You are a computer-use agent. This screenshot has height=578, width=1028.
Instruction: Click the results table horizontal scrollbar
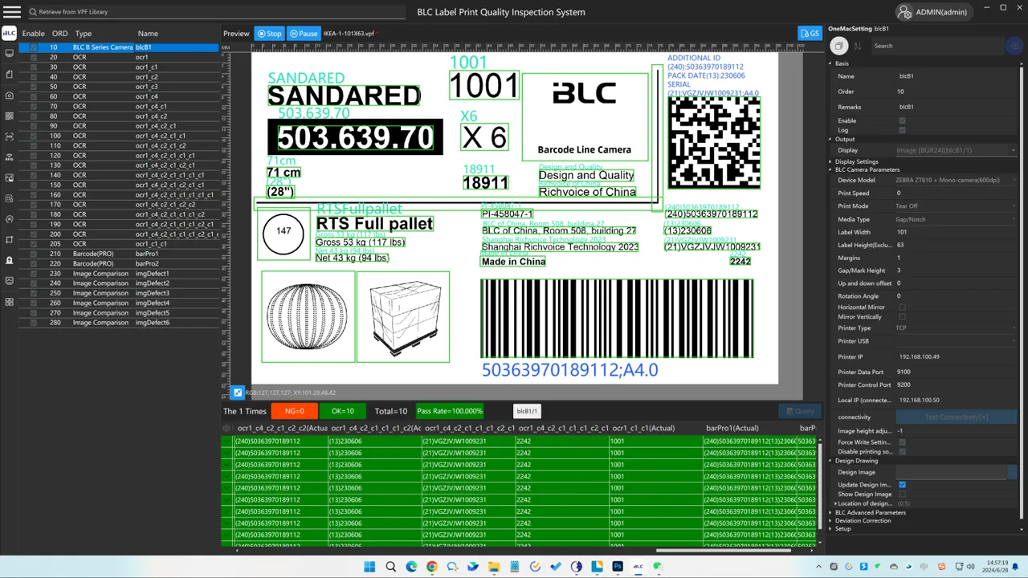point(723,550)
